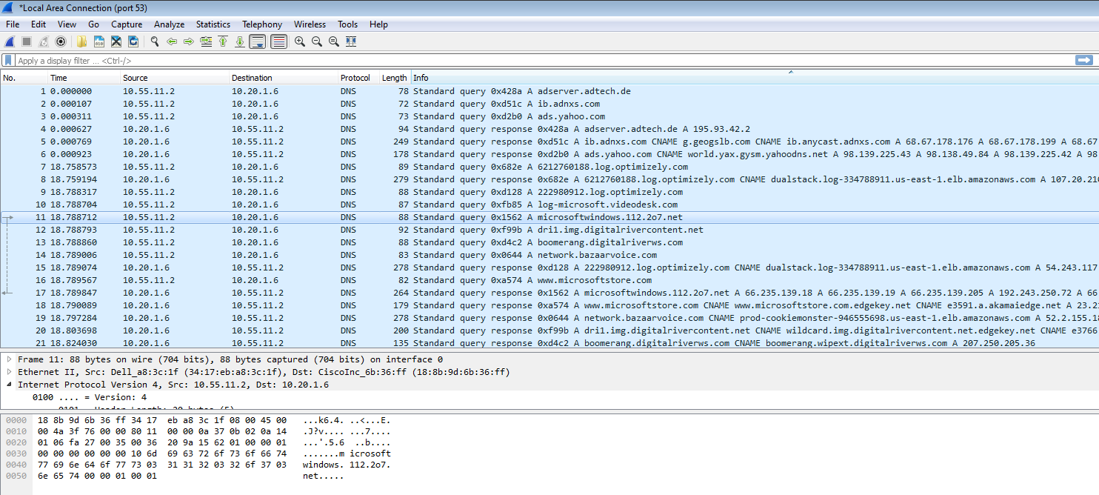Open the Statistics menu
The height and width of the screenshot is (495, 1099).
point(213,24)
